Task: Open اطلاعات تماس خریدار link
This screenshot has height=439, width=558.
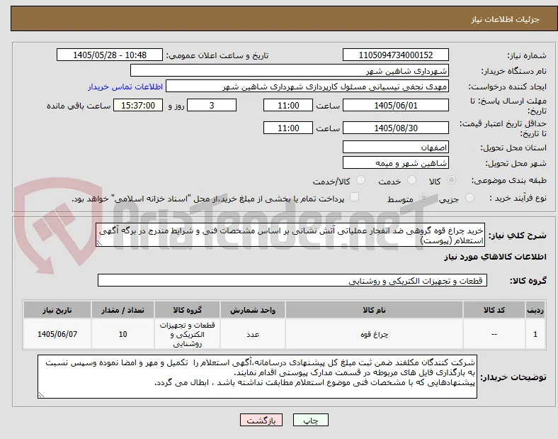Action: 125,87
